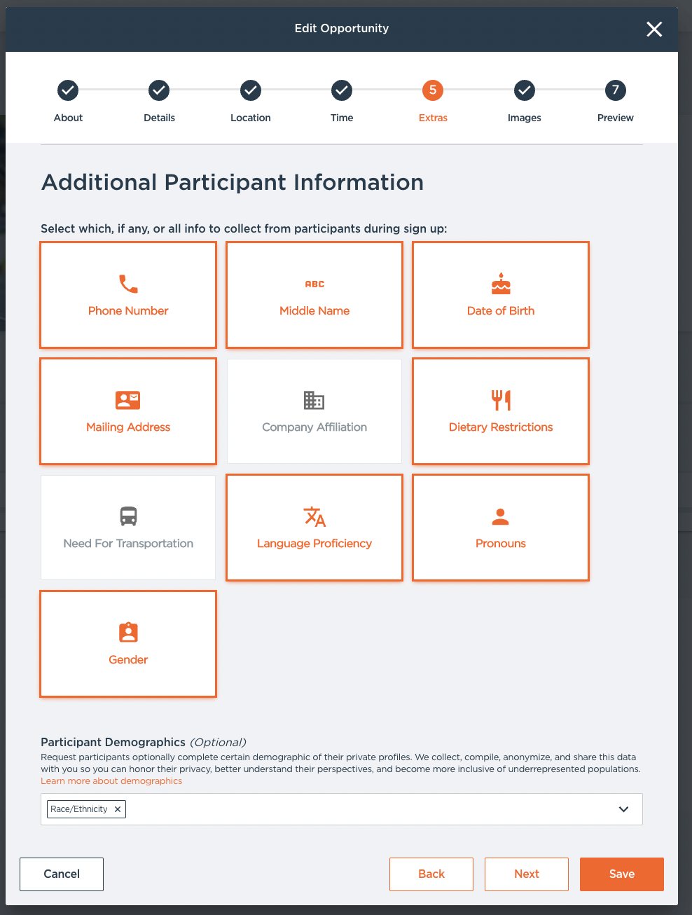Toggle the Need For Transportation label
Image resolution: width=692 pixels, height=915 pixels.
click(x=128, y=544)
